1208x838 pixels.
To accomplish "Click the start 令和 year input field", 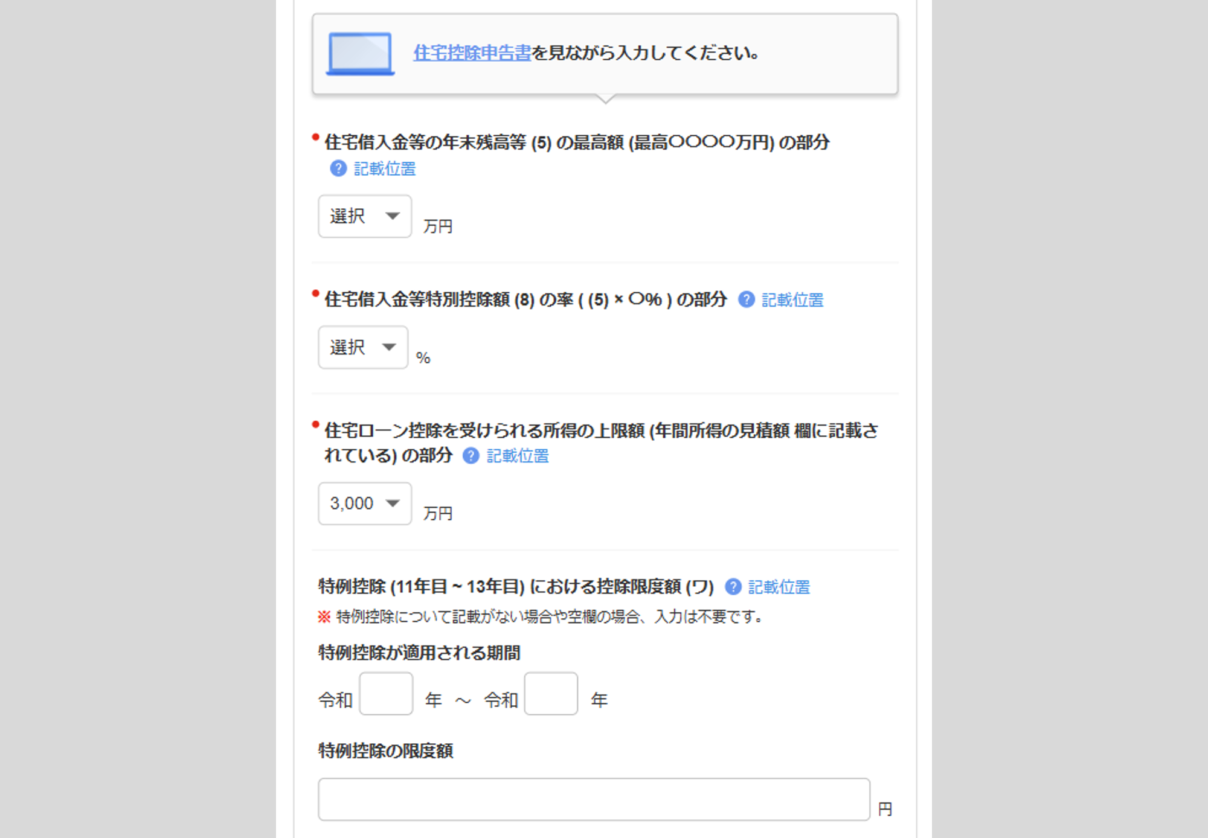I will [x=386, y=694].
